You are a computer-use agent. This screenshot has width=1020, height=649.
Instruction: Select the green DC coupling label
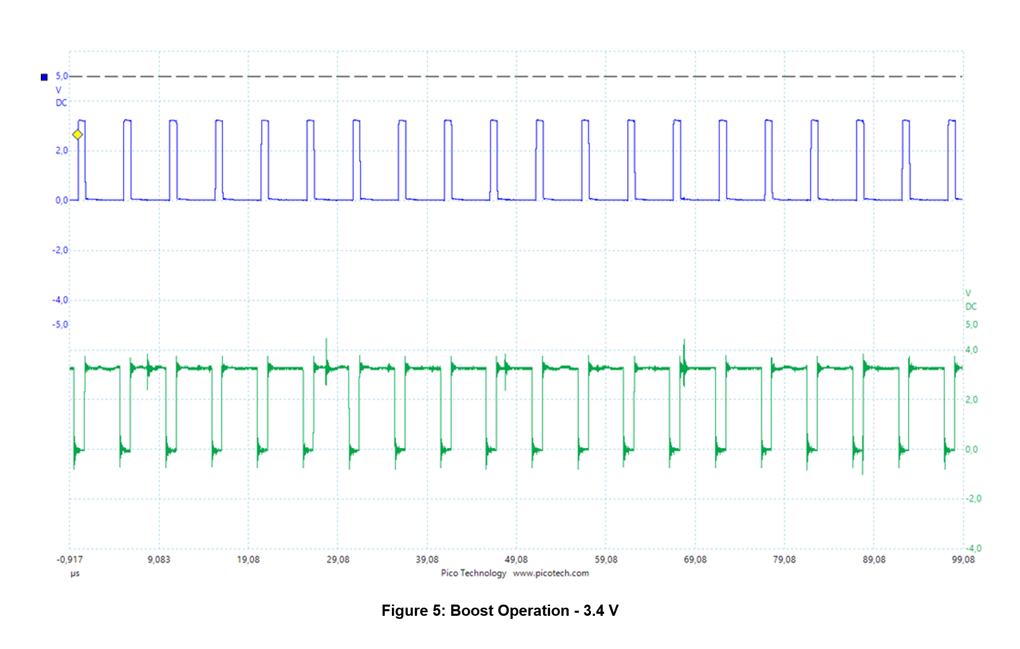971,306
